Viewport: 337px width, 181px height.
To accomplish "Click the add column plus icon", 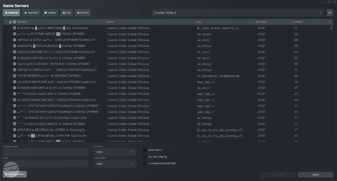I will 330,22.
